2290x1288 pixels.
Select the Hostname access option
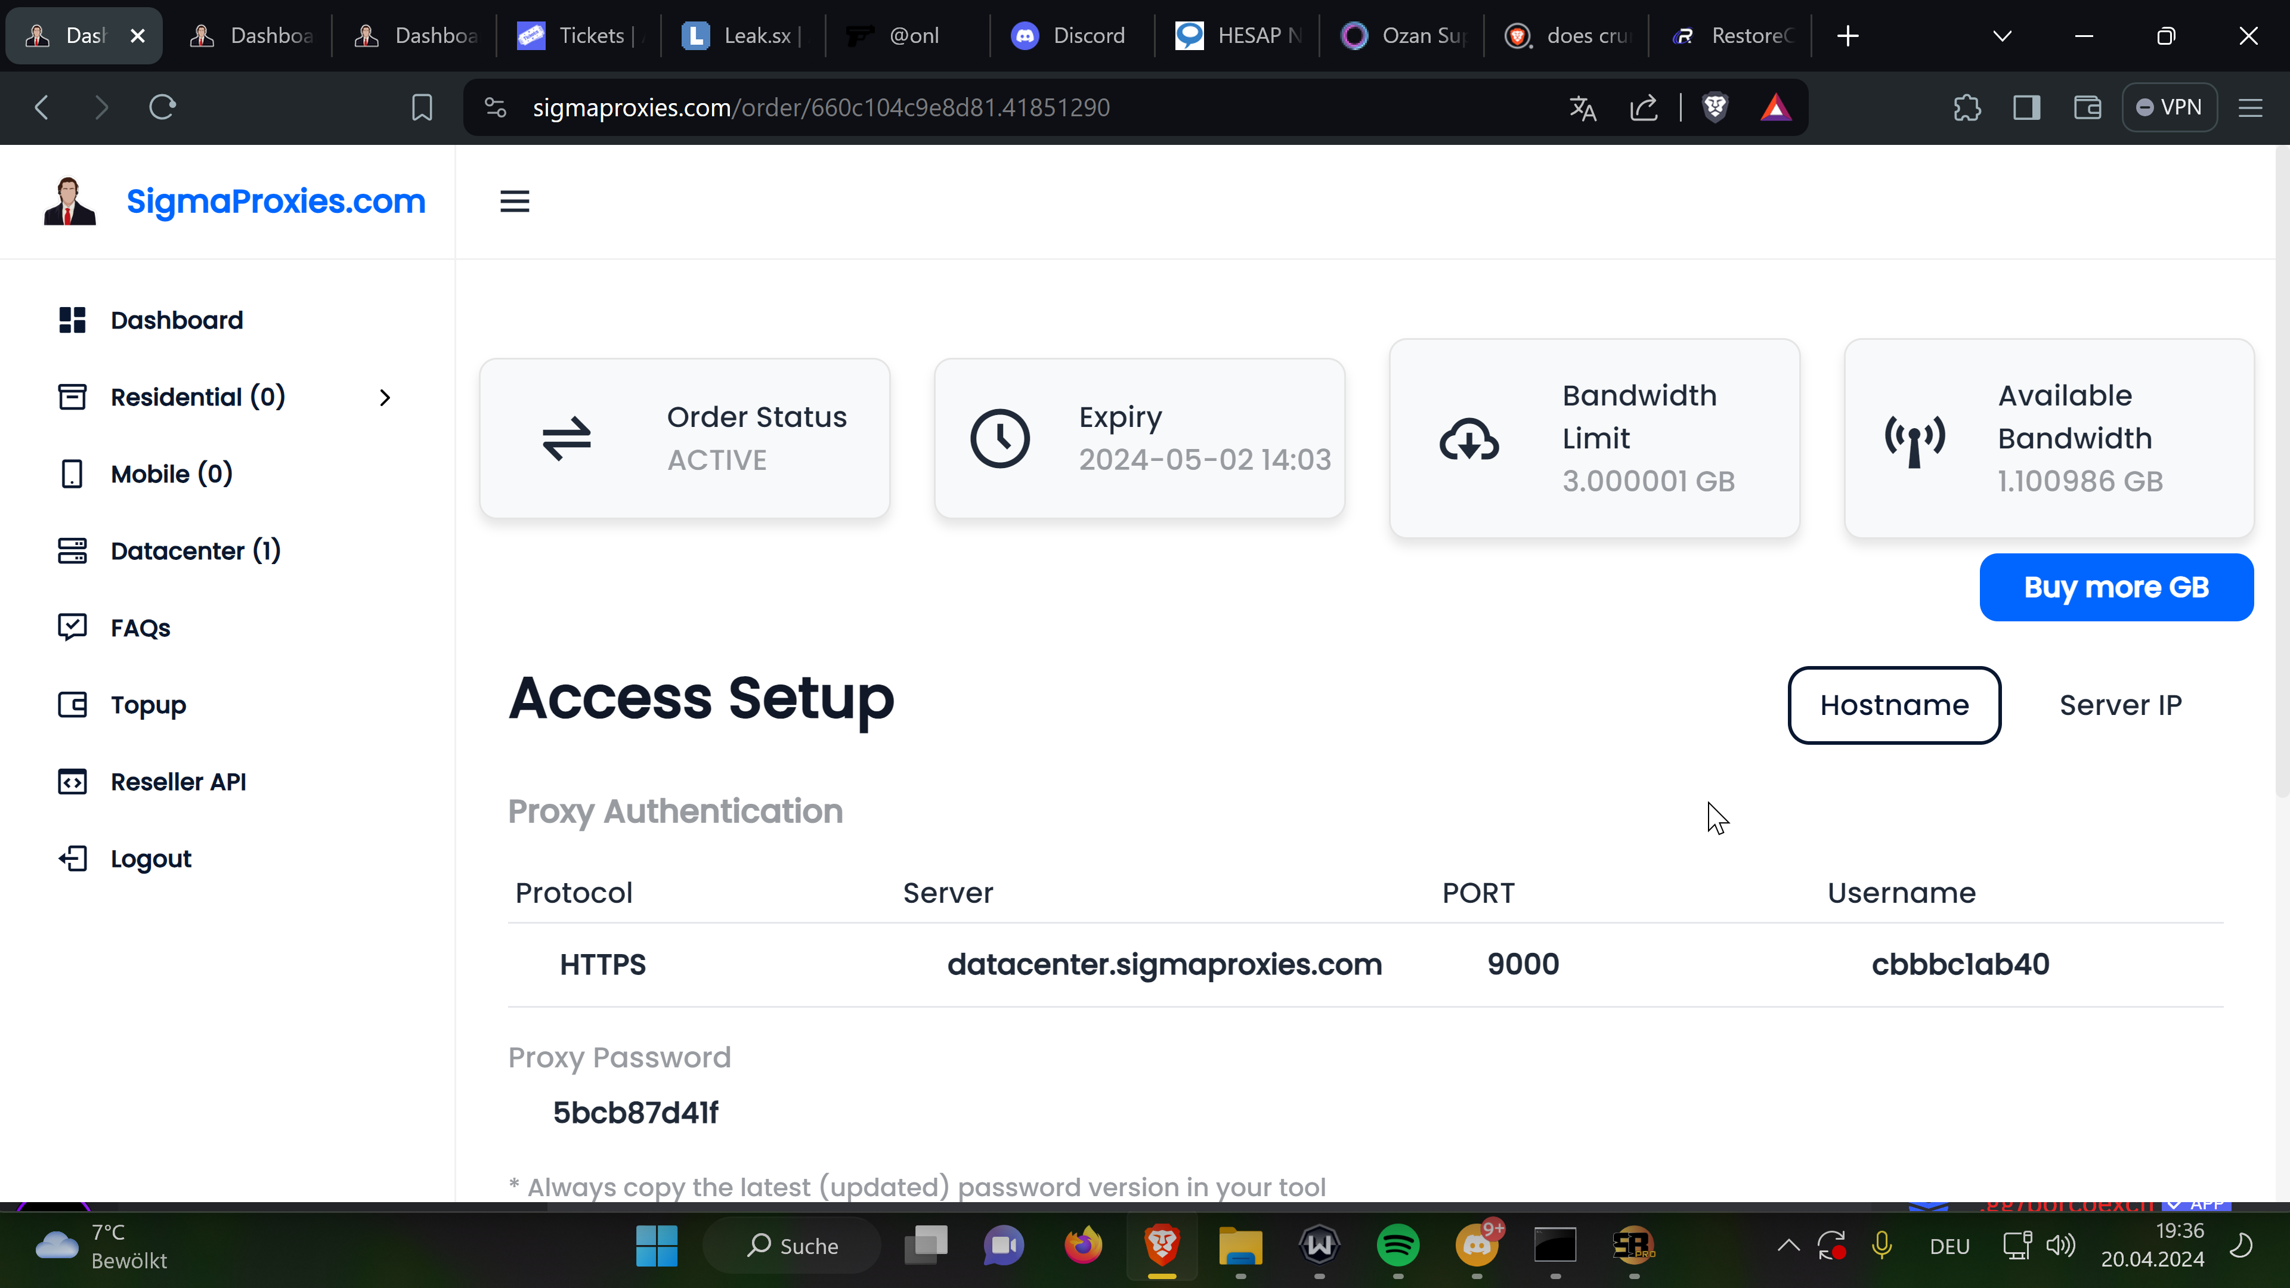(1893, 705)
